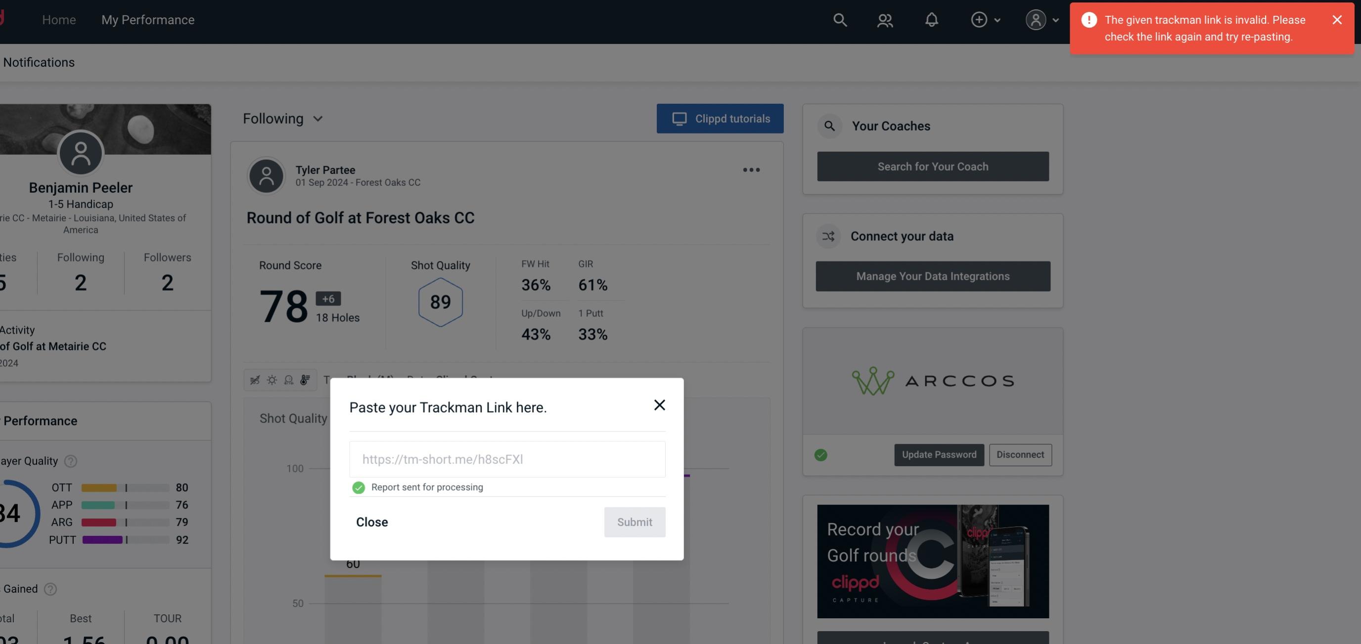Viewport: 1361px width, 644px height.
Task: Click the plus/add content icon
Action: pyautogui.click(x=979, y=19)
